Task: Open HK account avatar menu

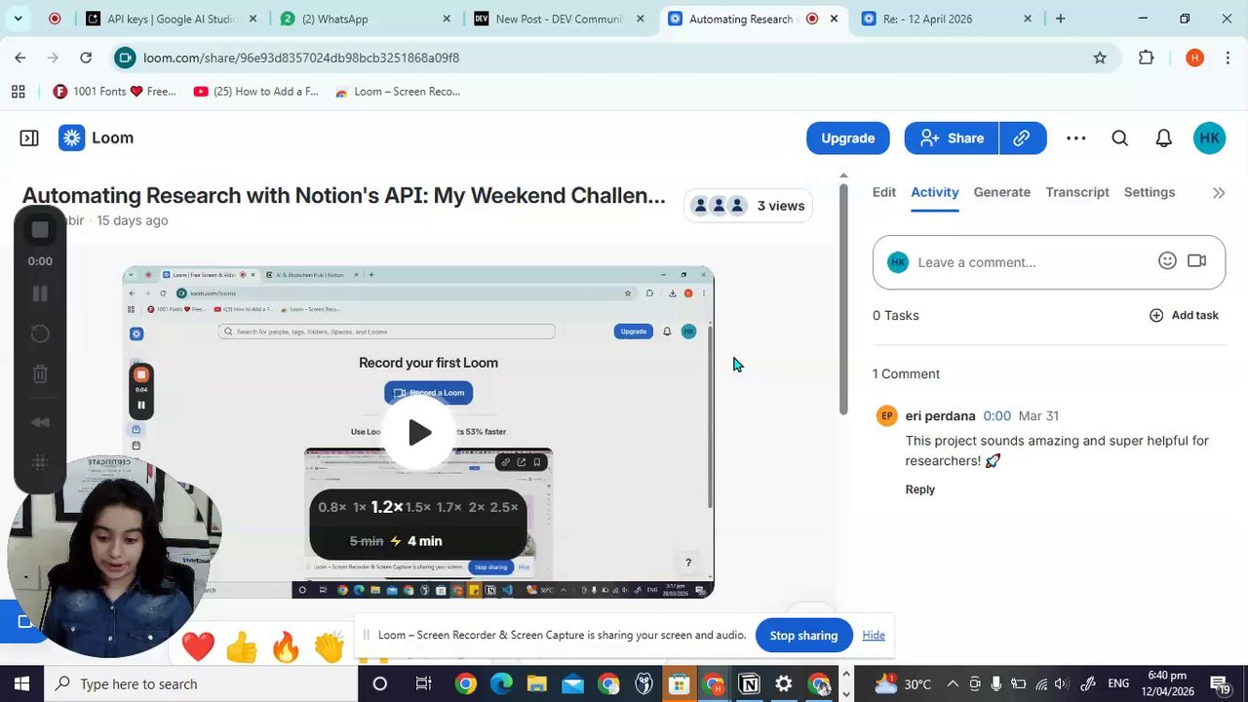Action: tap(1209, 138)
